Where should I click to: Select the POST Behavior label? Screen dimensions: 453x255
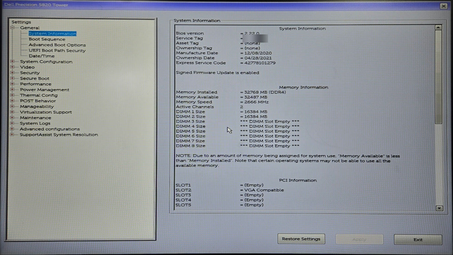(38, 101)
